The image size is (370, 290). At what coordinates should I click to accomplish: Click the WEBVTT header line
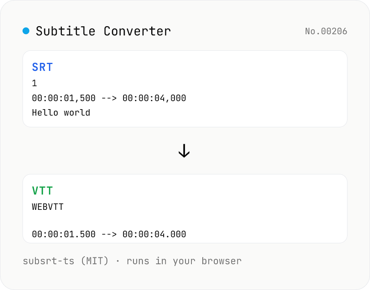point(48,207)
